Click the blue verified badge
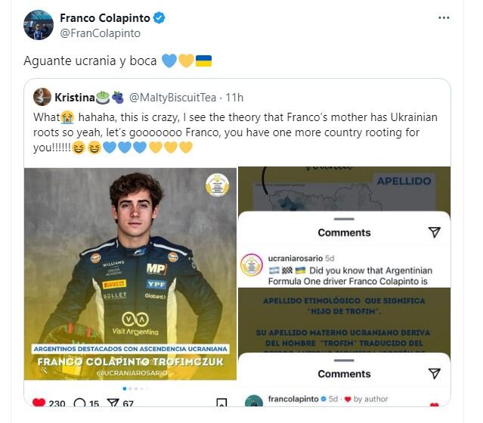 [x=159, y=18]
